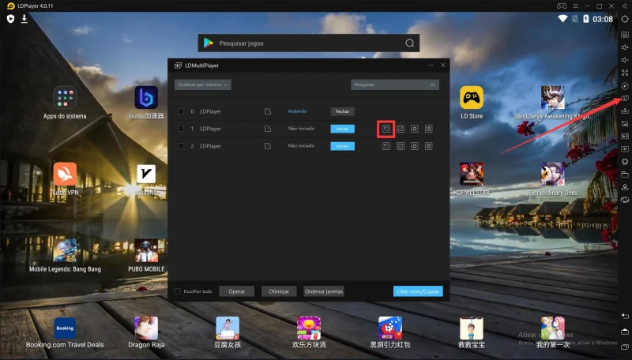Open the video recorder sidebar icon
The height and width of the screenshot is (360, 632).
(625, 136)
